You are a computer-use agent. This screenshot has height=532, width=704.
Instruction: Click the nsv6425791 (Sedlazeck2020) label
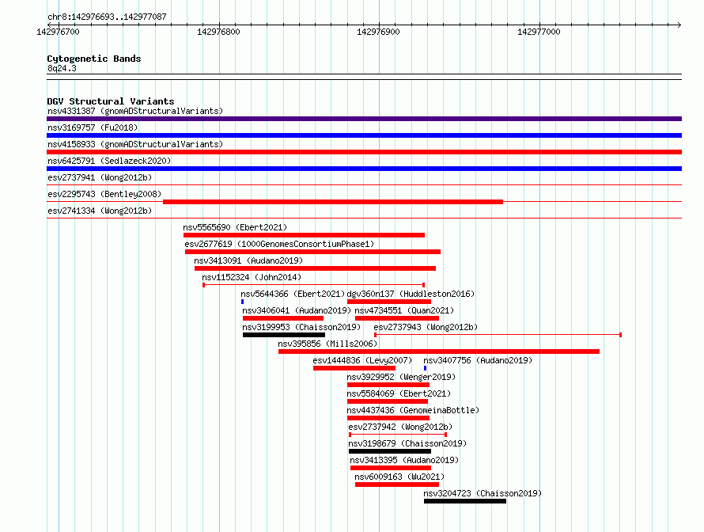tap(109, 161)
